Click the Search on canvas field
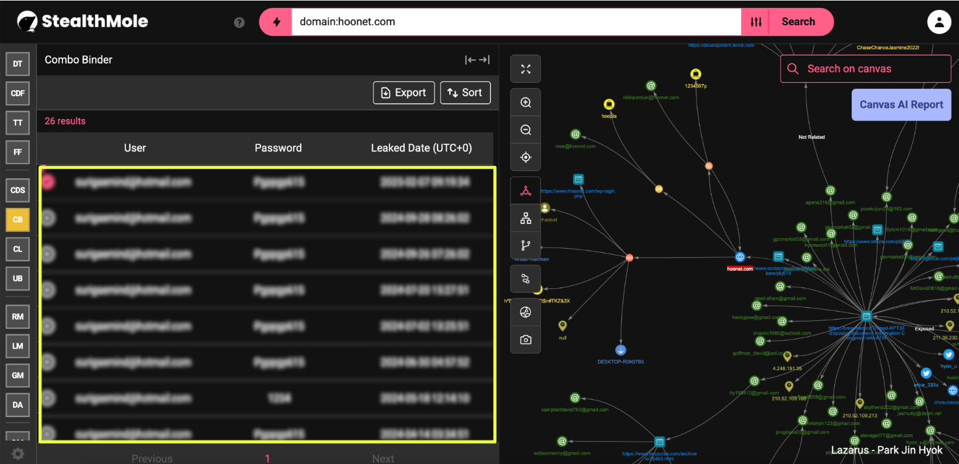The width and height of the screenshot is (959, 464). tap(865, 68)
